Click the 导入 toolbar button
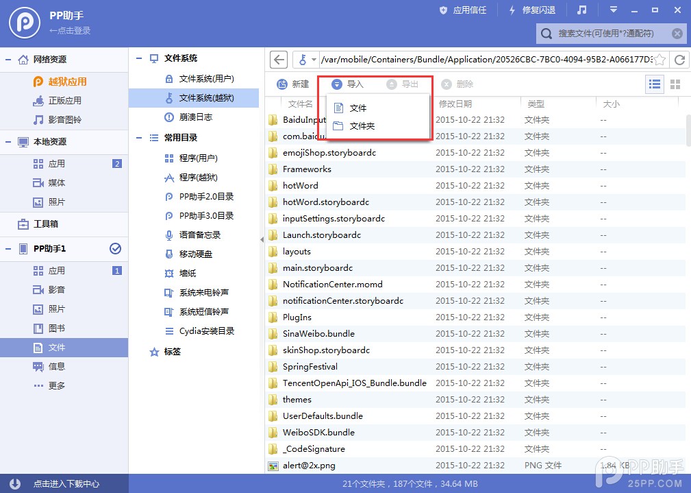This screenshot has width=691, height=493. pos(347,84)
